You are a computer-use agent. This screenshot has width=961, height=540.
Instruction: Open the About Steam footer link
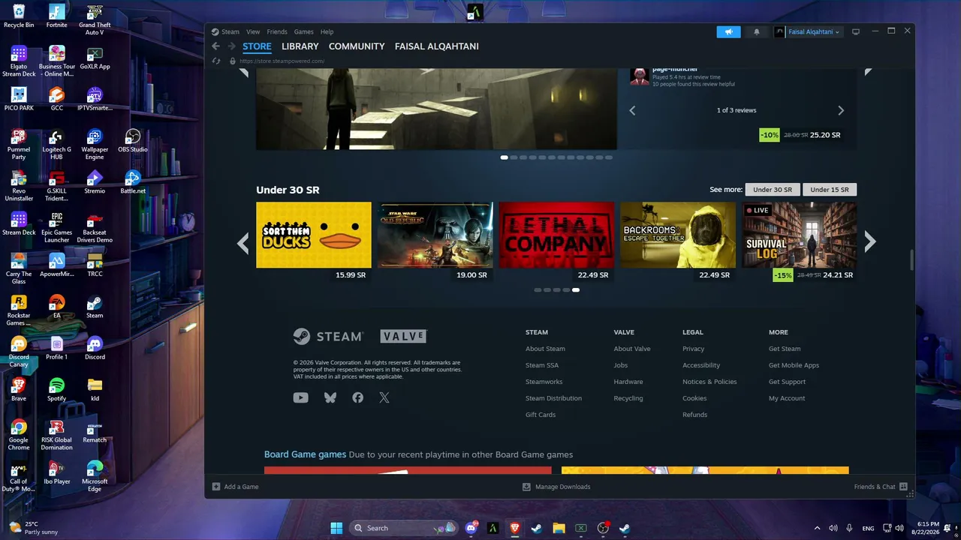[545, 349]
